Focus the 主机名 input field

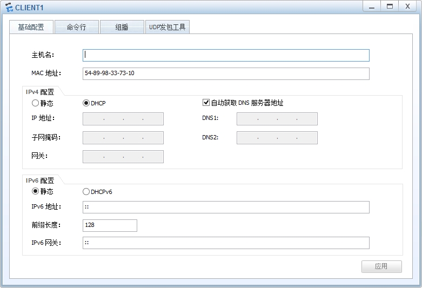[x=226, y=55]
